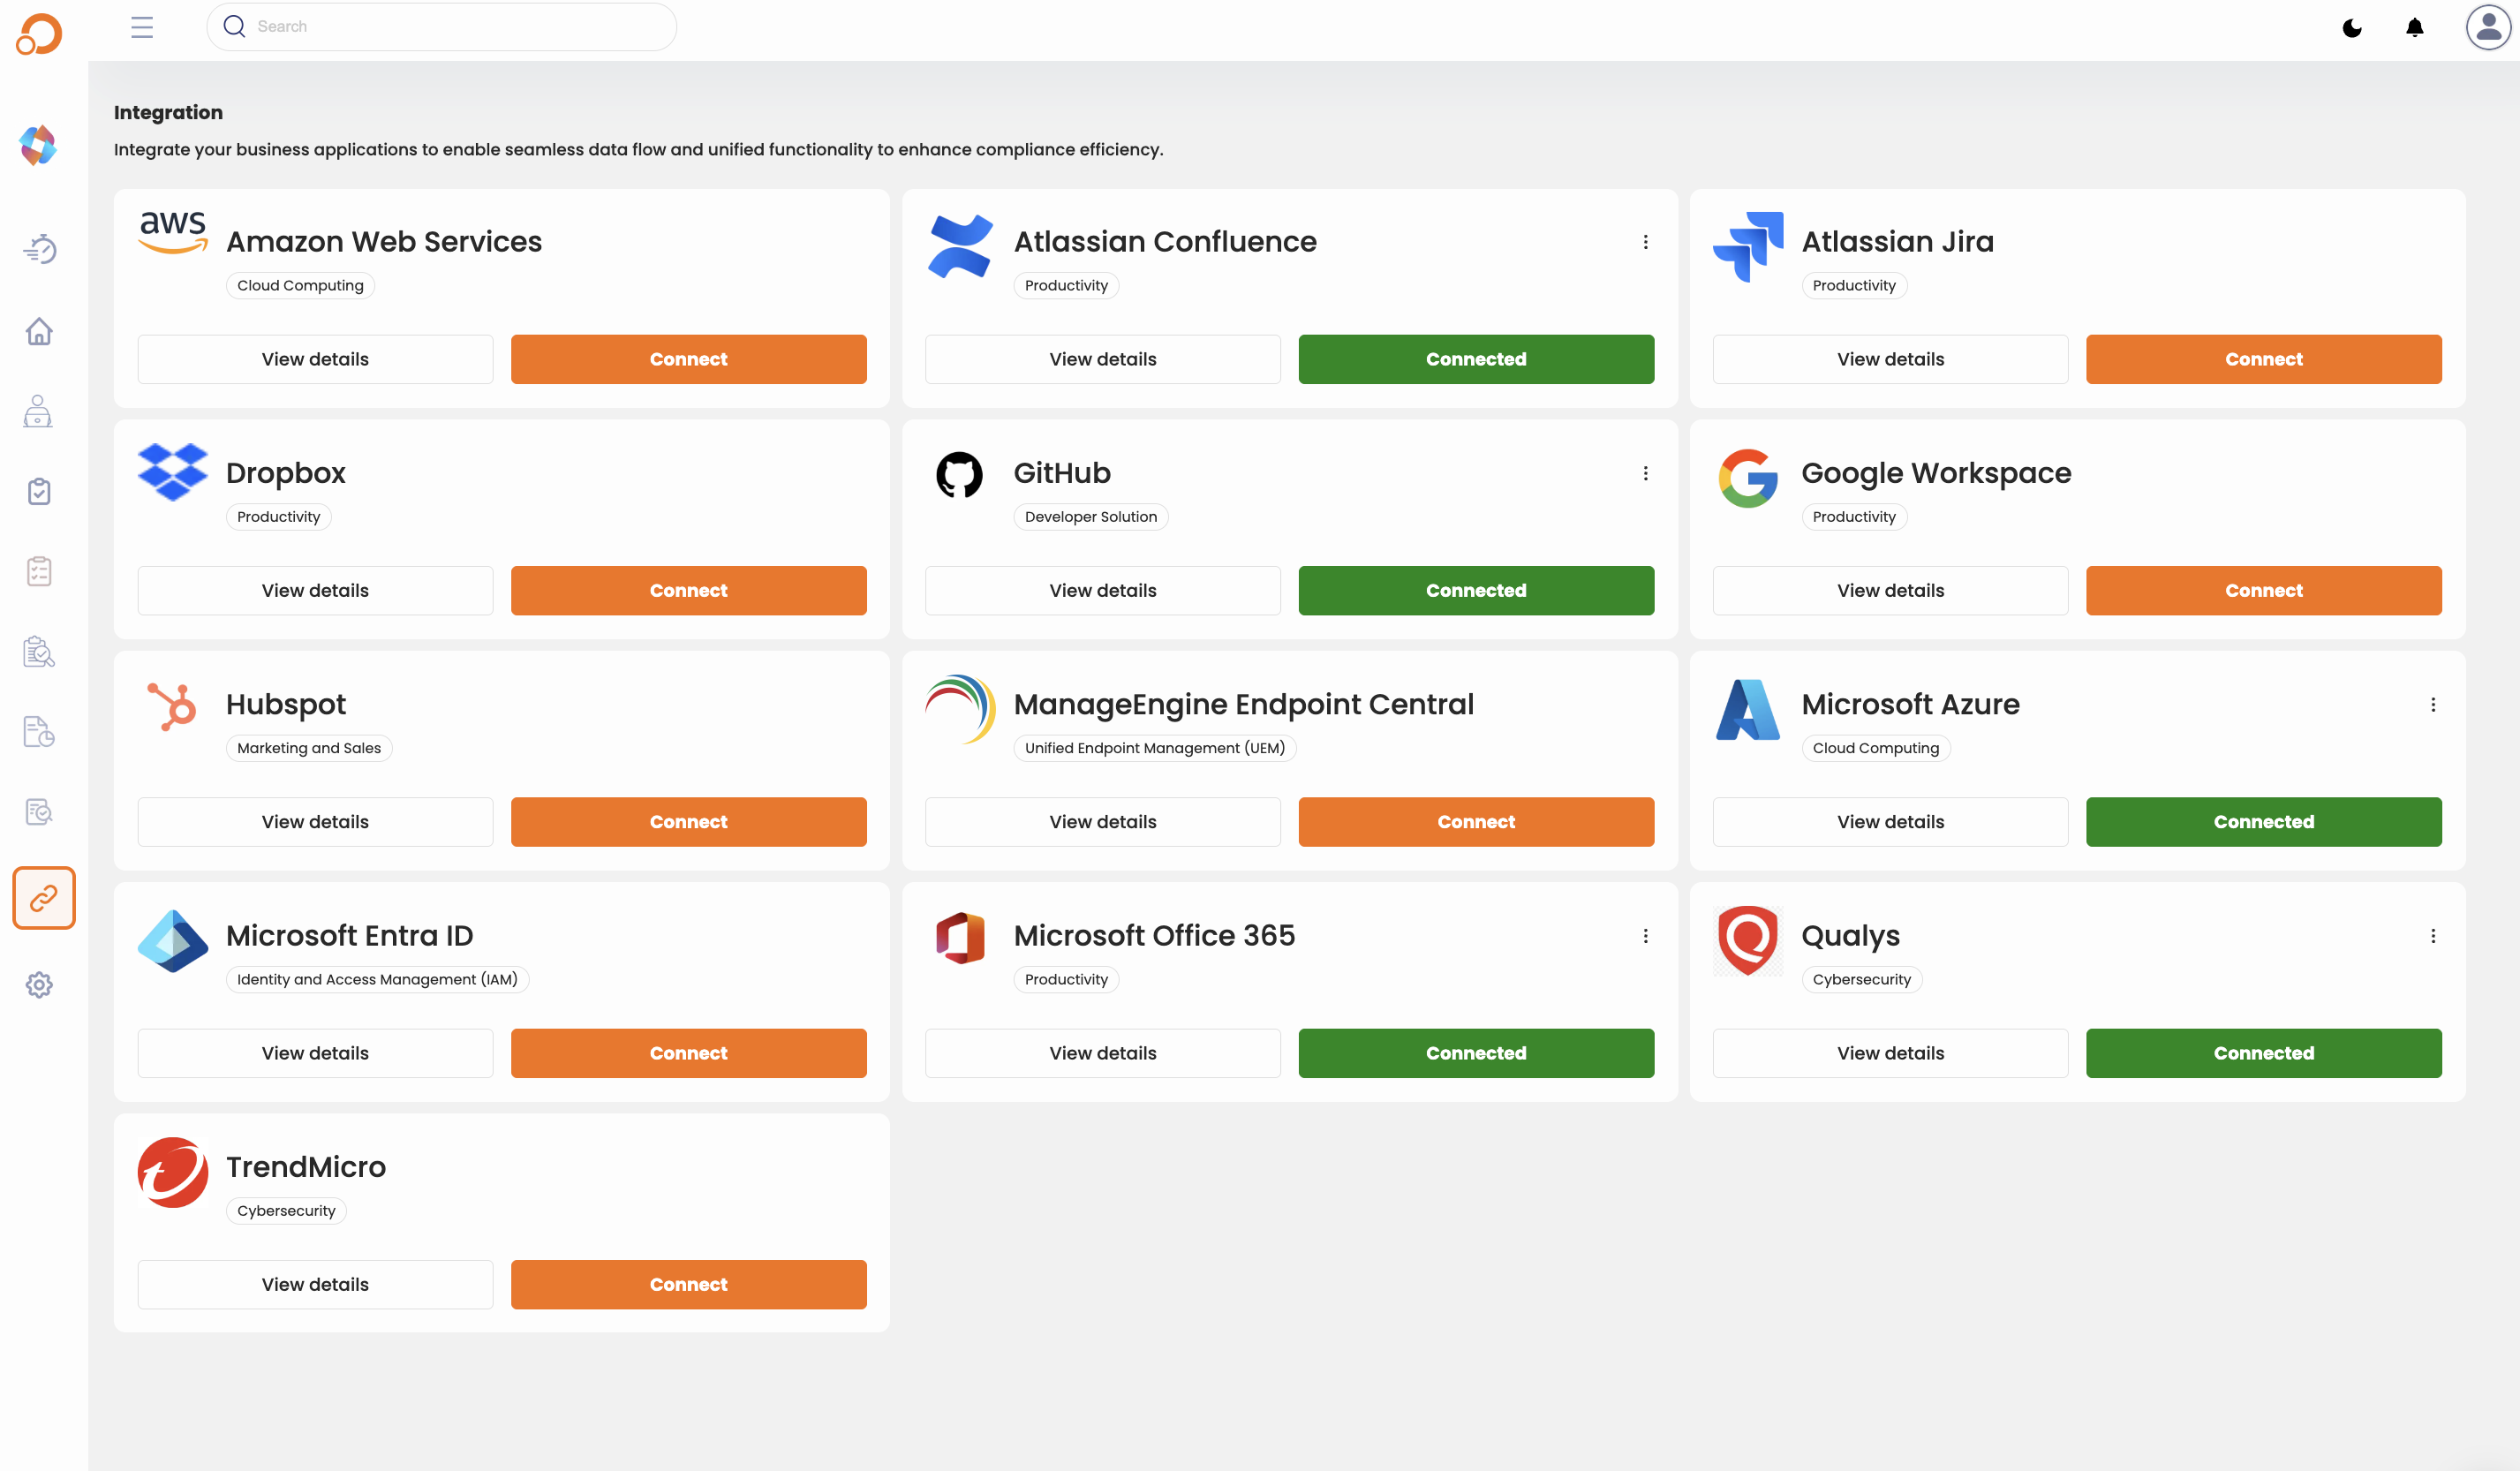This screenshot has height=1471, width=2520.
Task: Open Microsoft Office 365 kebab menu
Action: click(1645, 936)
